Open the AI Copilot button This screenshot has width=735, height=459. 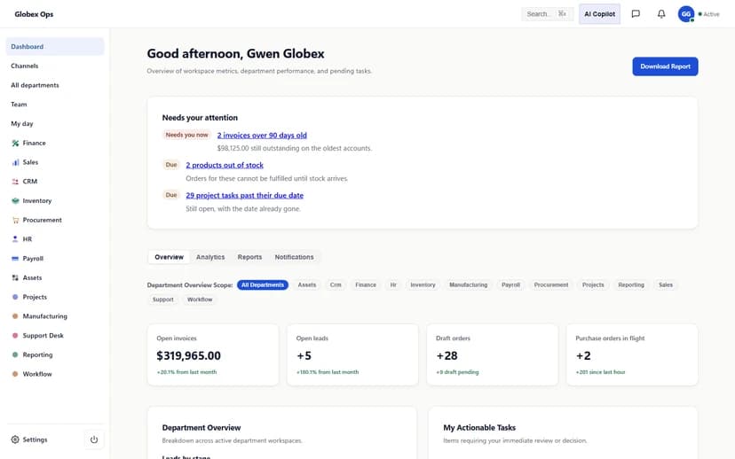[599, 14]
